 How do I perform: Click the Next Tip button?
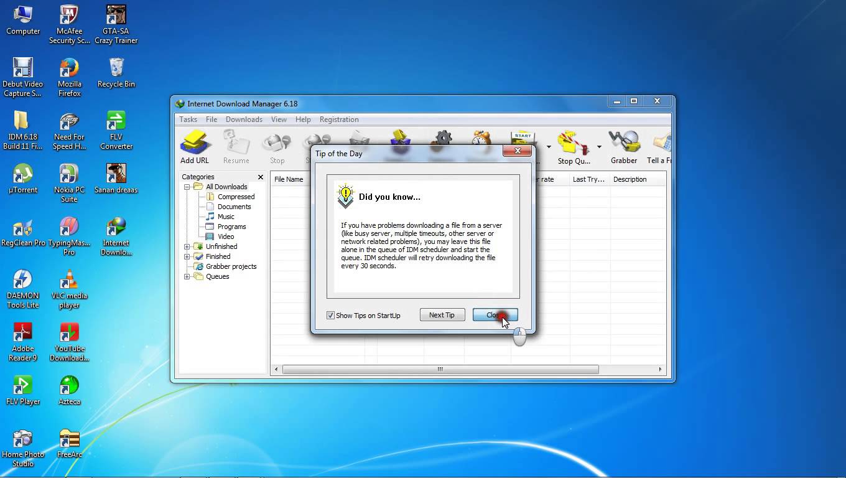tap(442, 315)
